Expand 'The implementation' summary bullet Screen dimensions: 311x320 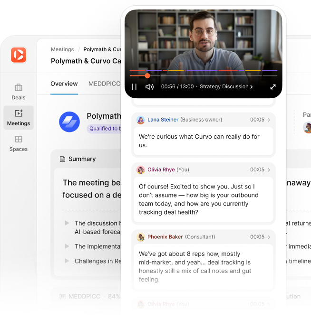pos(67,246)
